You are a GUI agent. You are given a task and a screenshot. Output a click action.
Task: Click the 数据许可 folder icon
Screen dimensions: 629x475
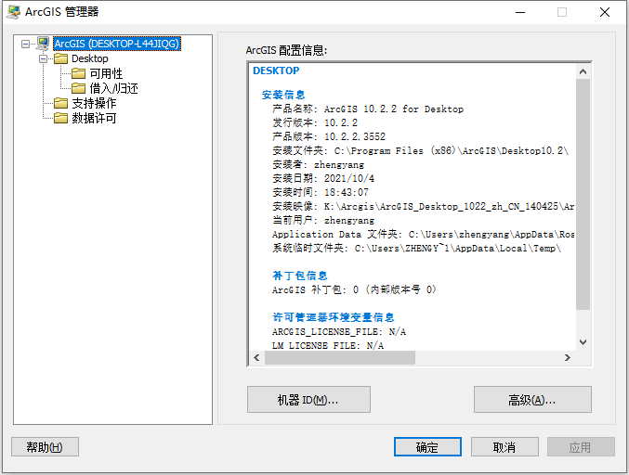pyautogui.click(x=61, y=118)
